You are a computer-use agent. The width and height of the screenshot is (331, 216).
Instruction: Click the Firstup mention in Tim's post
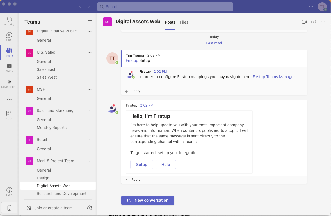coord(132,60)
